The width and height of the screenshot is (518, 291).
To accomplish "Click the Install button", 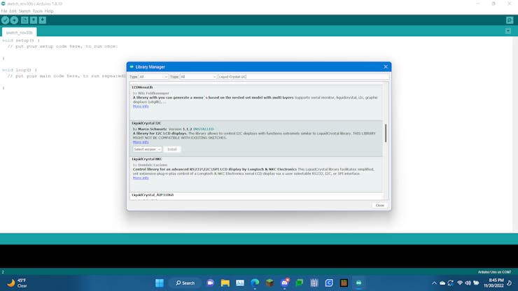I will pos(172,149).
